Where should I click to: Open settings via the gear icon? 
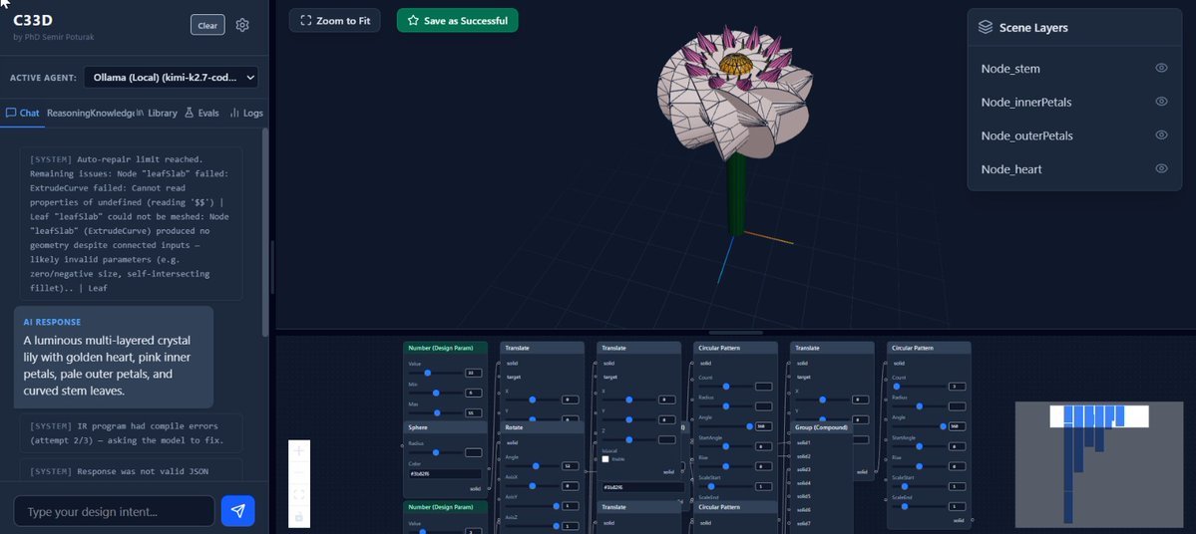(242, 25)
